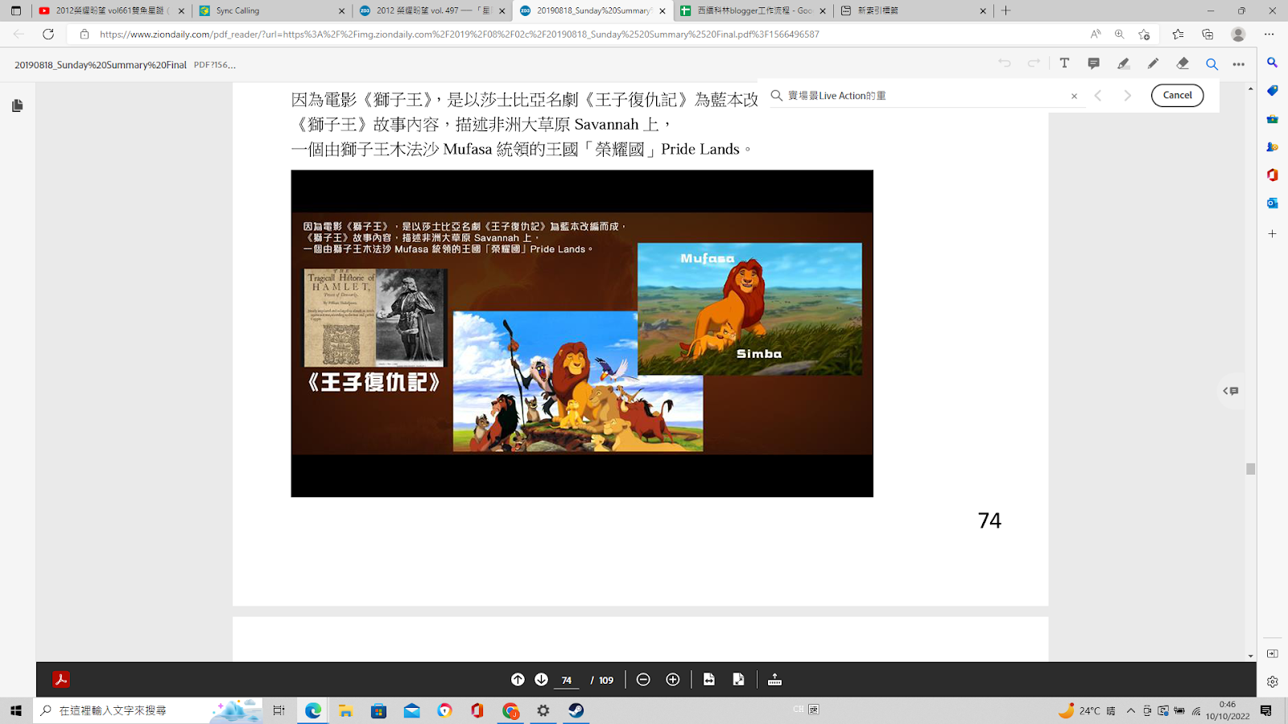1288x724 pixels.
Task: Go to previous page
Action: pos(518,680)
